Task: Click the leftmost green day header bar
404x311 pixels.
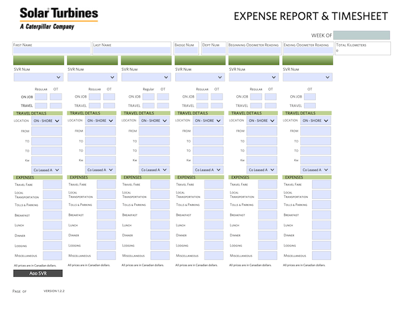Action: coord(39,60)
